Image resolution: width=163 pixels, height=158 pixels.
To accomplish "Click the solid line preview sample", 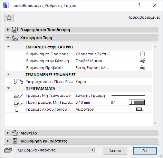I will (x=128, y=95).
